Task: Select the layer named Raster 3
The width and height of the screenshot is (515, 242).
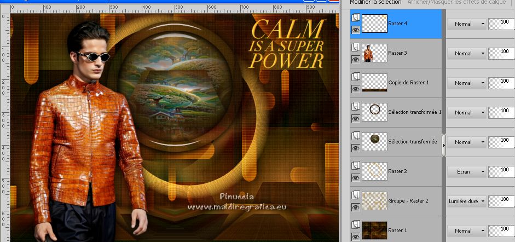Action: click(397, 53)
